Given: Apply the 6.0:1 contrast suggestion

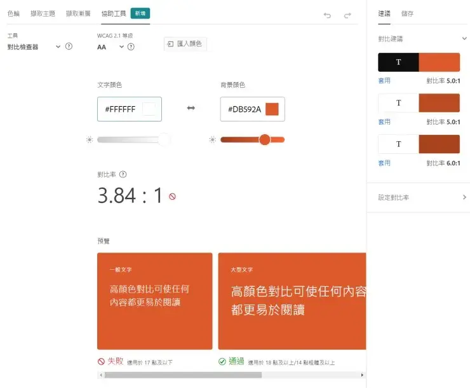Looking at the screenshot, I should point(384,163).
